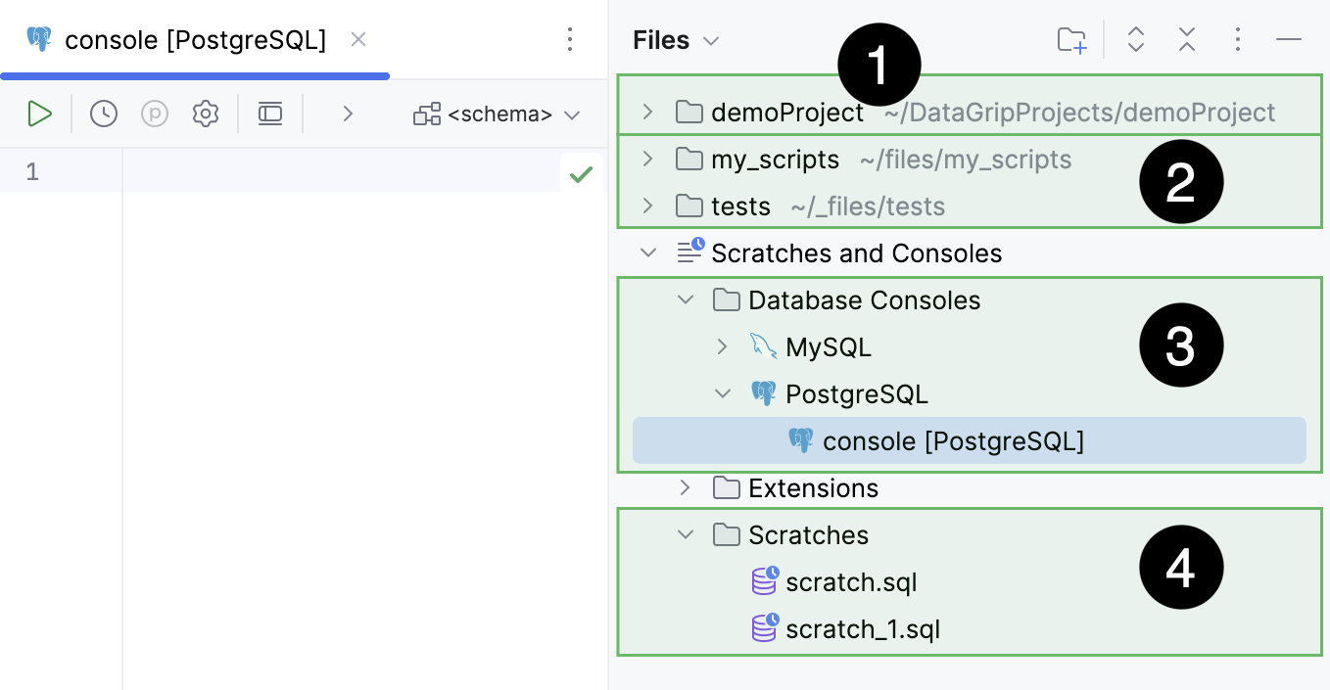1330x690 pixels.
Task: Click the blue progress bar under the tab
Action: pos(195,75)
